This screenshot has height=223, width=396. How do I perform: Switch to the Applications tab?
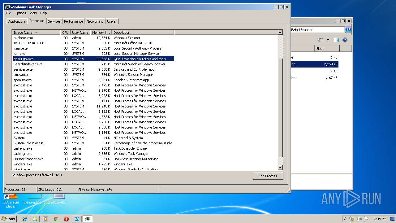tap(17, 21)
